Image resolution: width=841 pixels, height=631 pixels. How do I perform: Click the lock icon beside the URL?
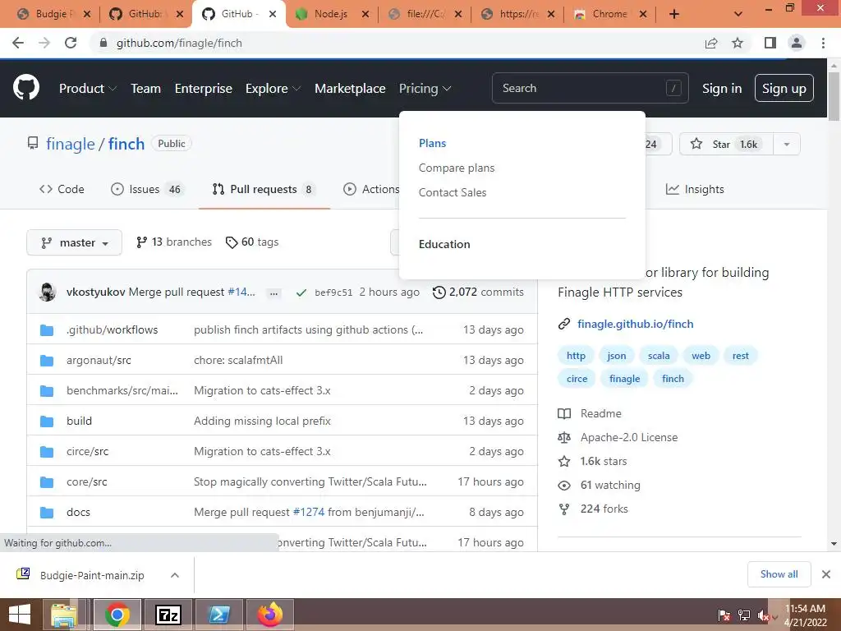pyautogui.click(x=103, y=43)
